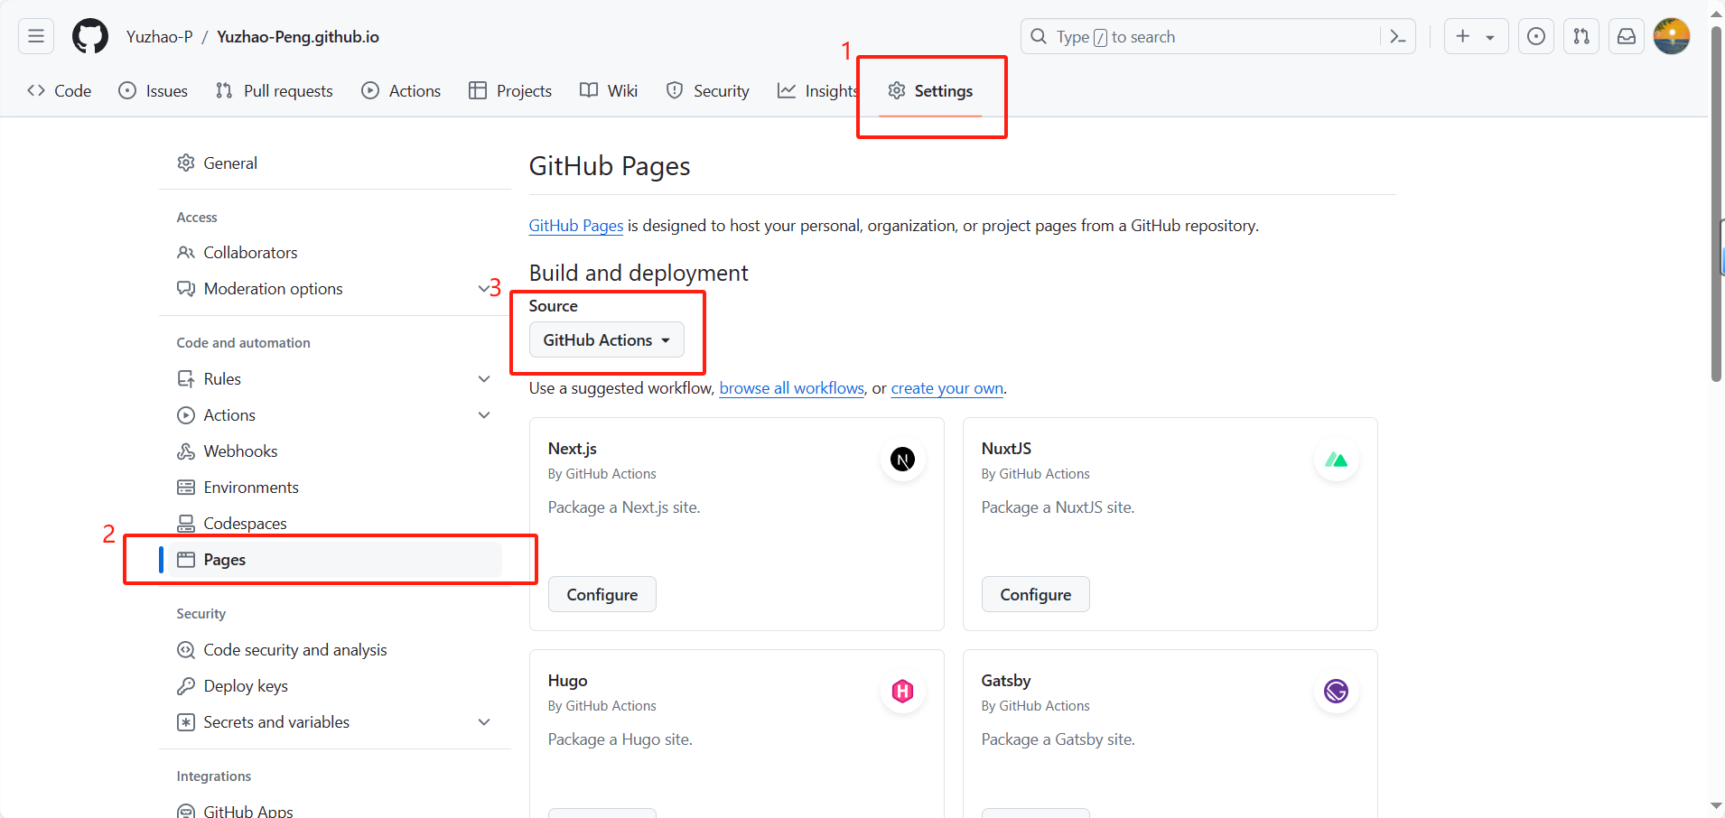1725x818 pixels.
Task: Open the browse all workflows link
Action: (792, 388)
